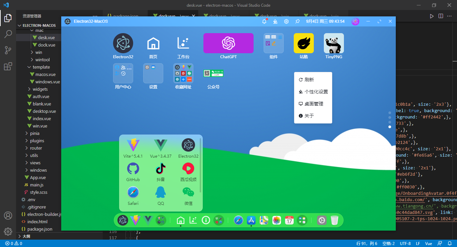Viewport: 457px width, 247px height.
Task: Open the Maps icon in dock
Action: tap(264, 220)
